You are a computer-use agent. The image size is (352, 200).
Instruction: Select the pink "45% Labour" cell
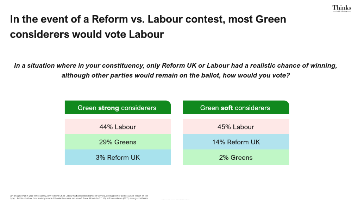pos(235,127)
